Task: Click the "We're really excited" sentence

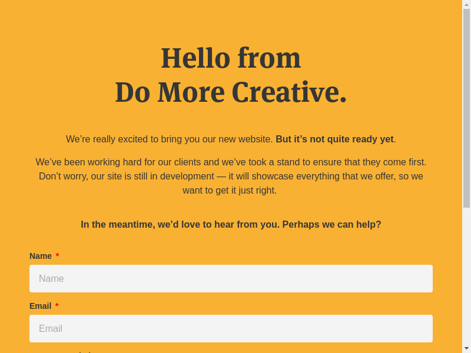Action: tap(170, 139)
